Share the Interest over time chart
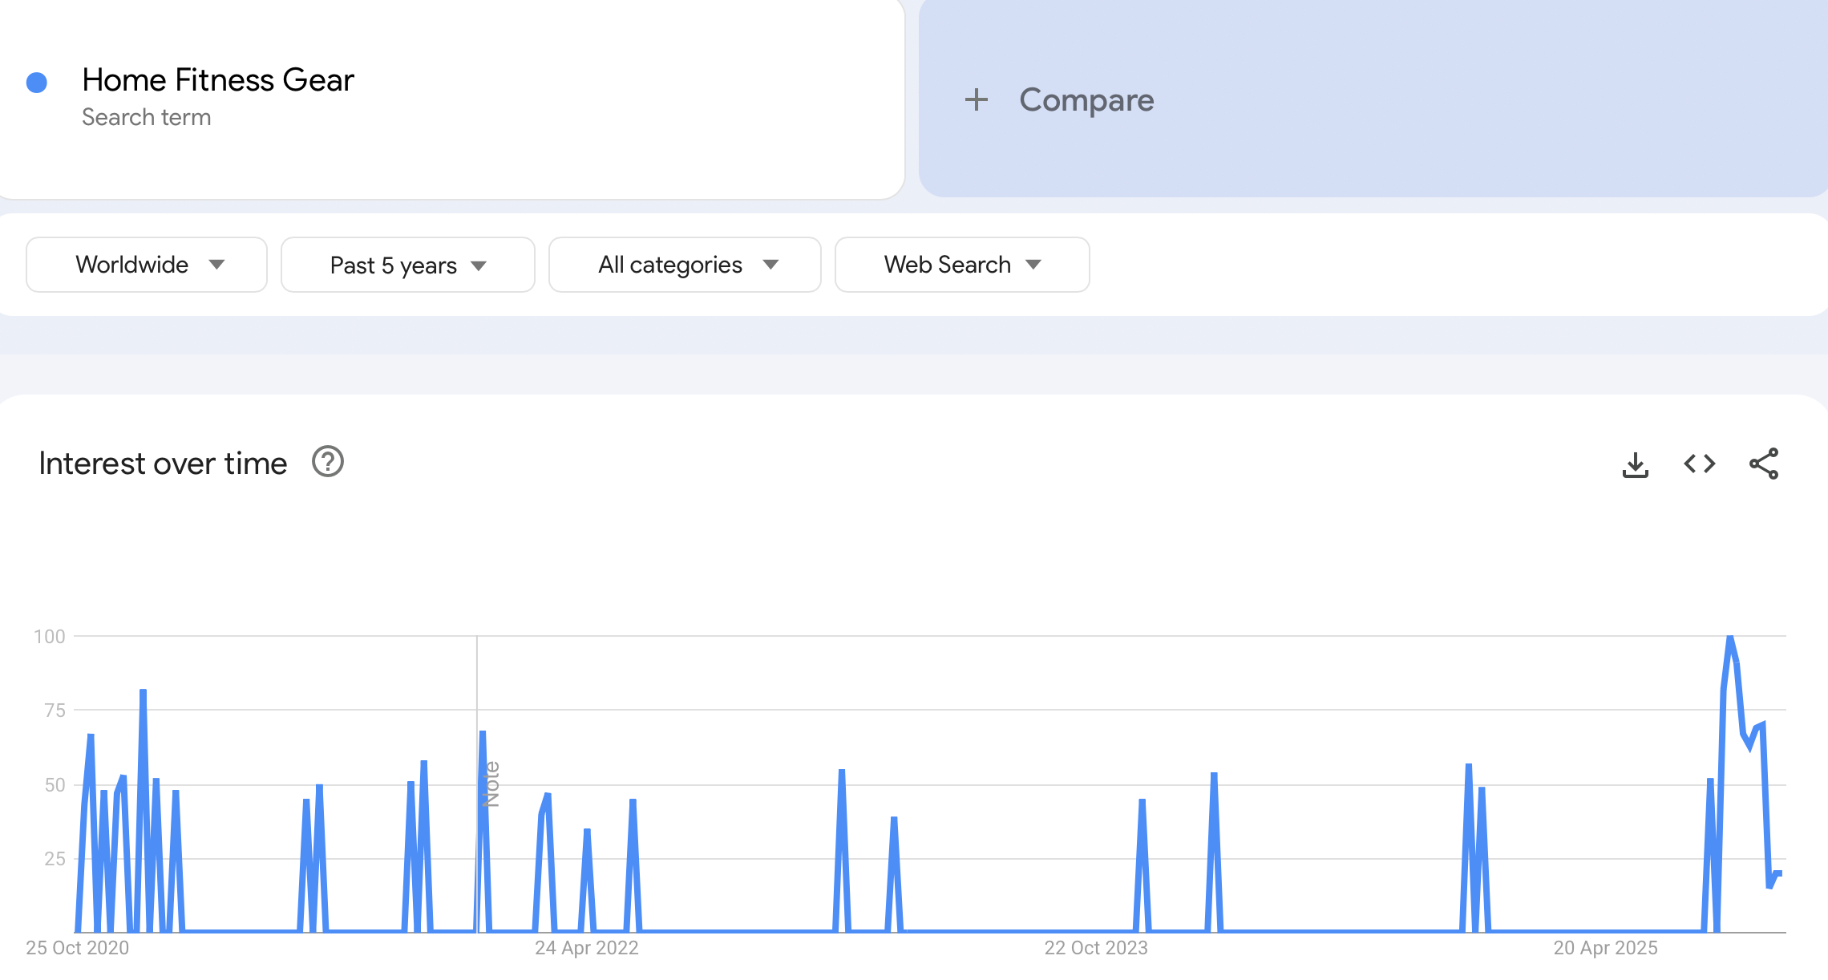Image resolution: width=1828 pixels, height=980 pixels. click(x=1764, y=464)
